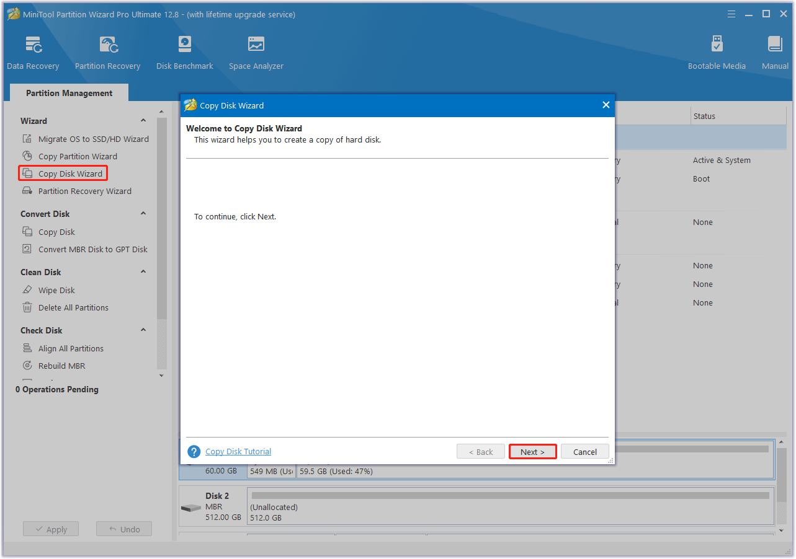The height and width of the screenshot is (559, 796).
Task: Click the Copy Disk icon under Convert Disk
Action: [x=27, y=232]
